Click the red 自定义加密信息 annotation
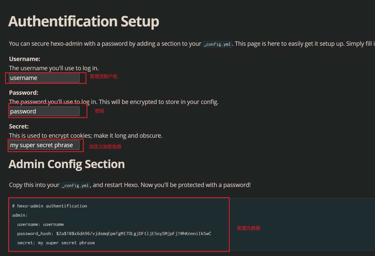Screen dimensions: 375x256 coord(105,147)
